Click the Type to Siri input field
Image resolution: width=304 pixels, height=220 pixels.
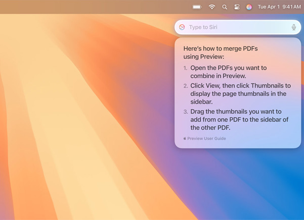(238, 27)
